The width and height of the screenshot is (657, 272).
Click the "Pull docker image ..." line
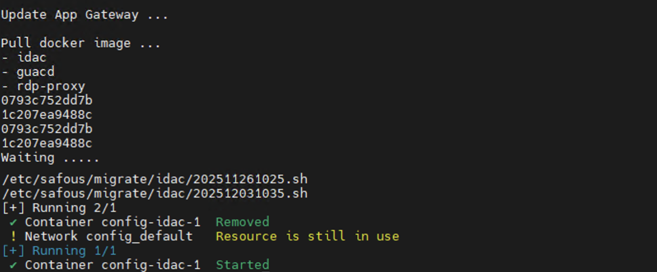80,43
